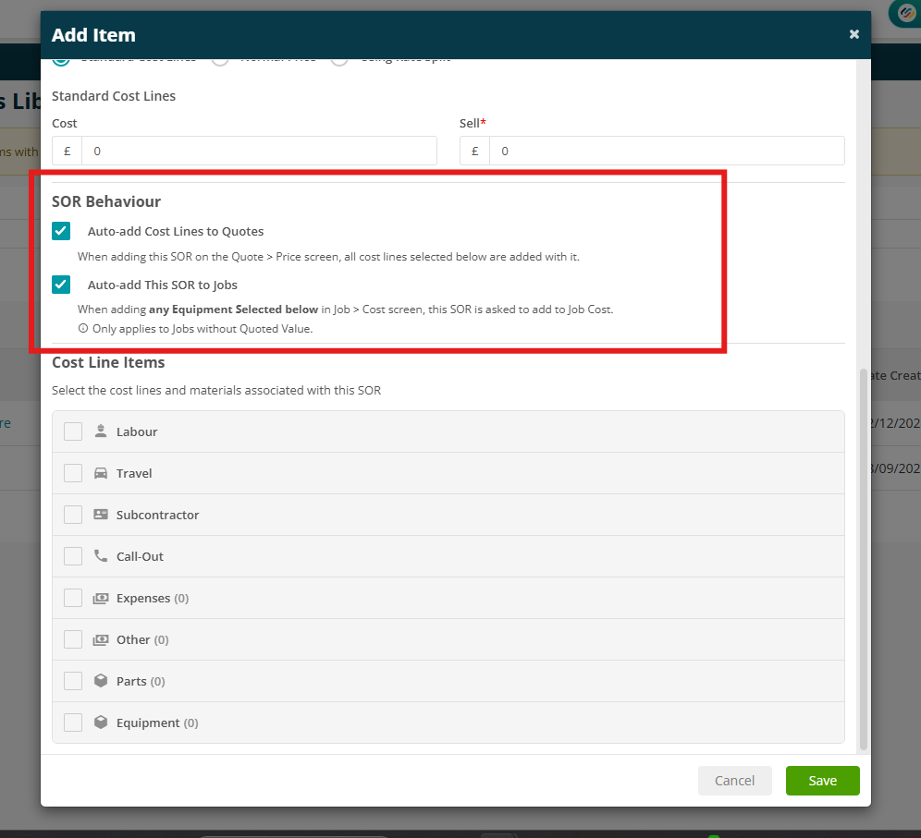Click the SOR Behaviour heading
This screenshot has width=921, height=838.
point(106,201)
